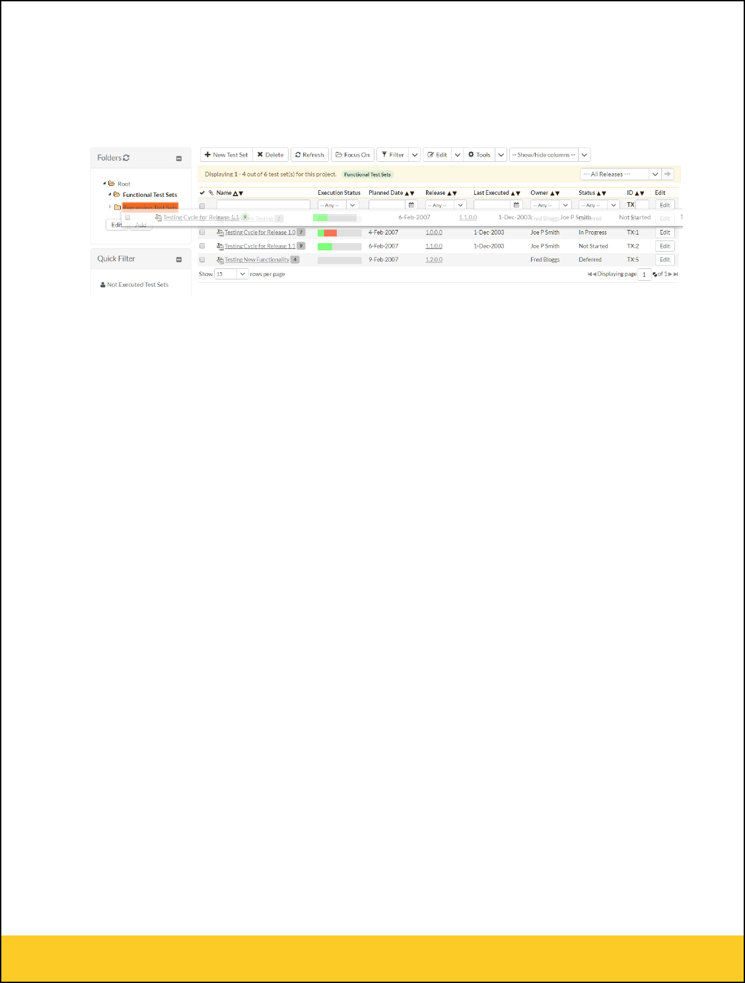Click the Delete toolbar button

coord(271,155)
